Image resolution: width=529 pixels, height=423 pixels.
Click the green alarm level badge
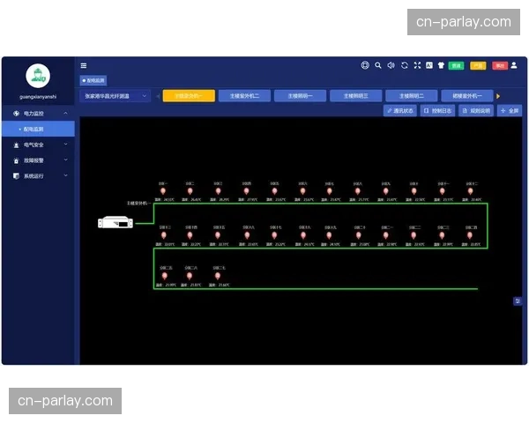pos(456,65)
